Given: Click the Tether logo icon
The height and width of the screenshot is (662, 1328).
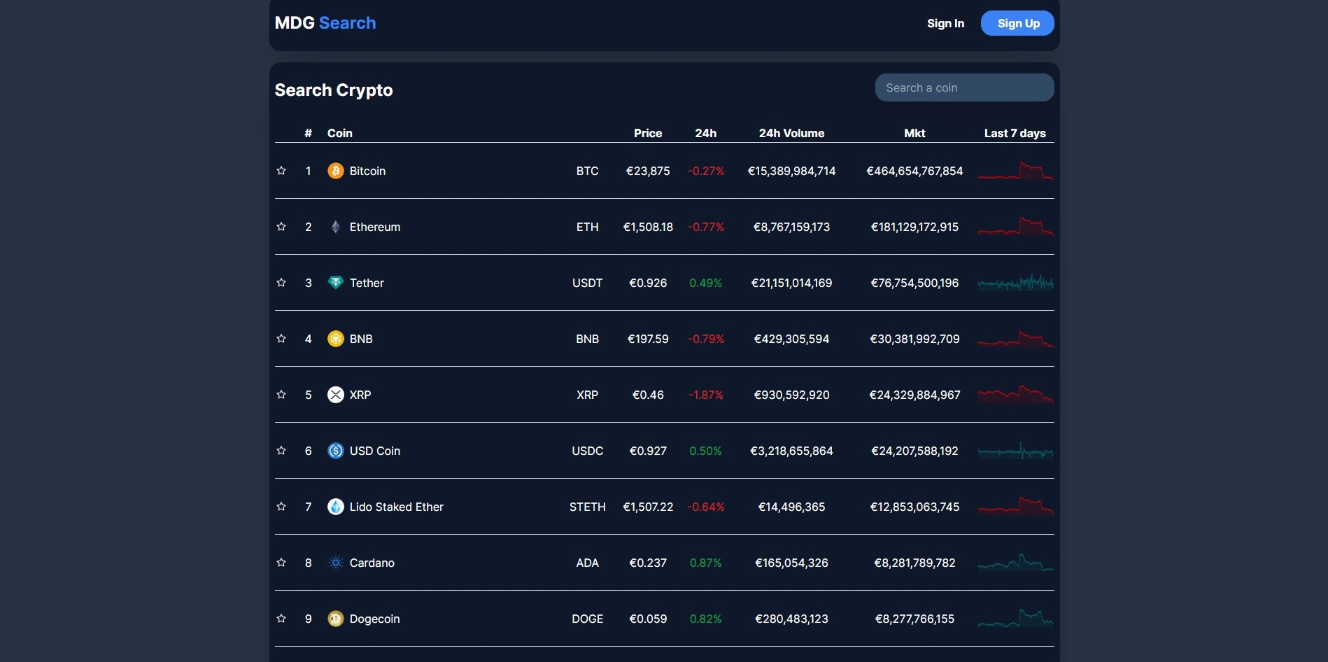Looking at the screenshot, I should pos(336,283).
